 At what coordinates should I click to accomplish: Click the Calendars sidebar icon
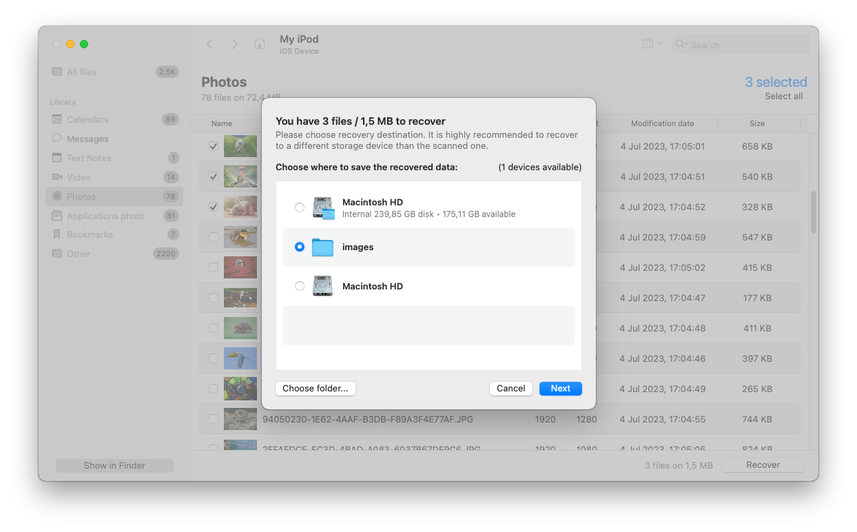[57, 119]
